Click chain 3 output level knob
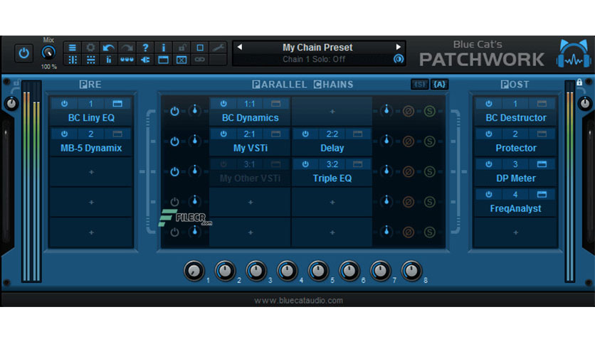 386,171
